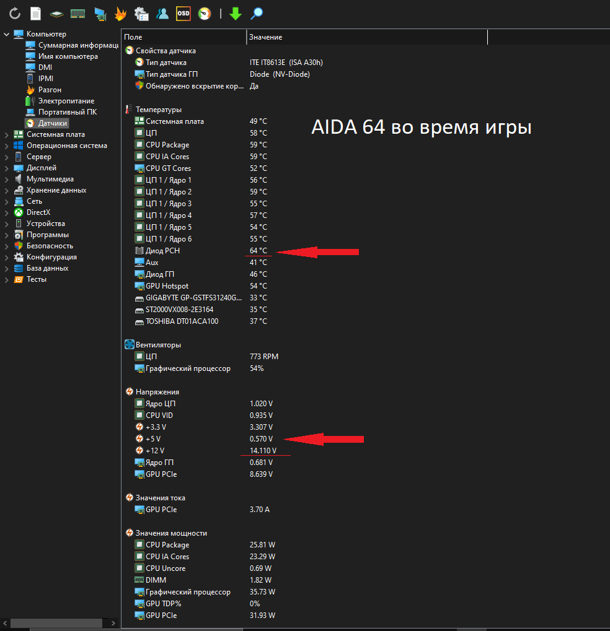The height and width of the screenshot is (631, 610).
Task: Click the tree panel horizontal scrollbar thumb
Action: click(x=56, y=624)
